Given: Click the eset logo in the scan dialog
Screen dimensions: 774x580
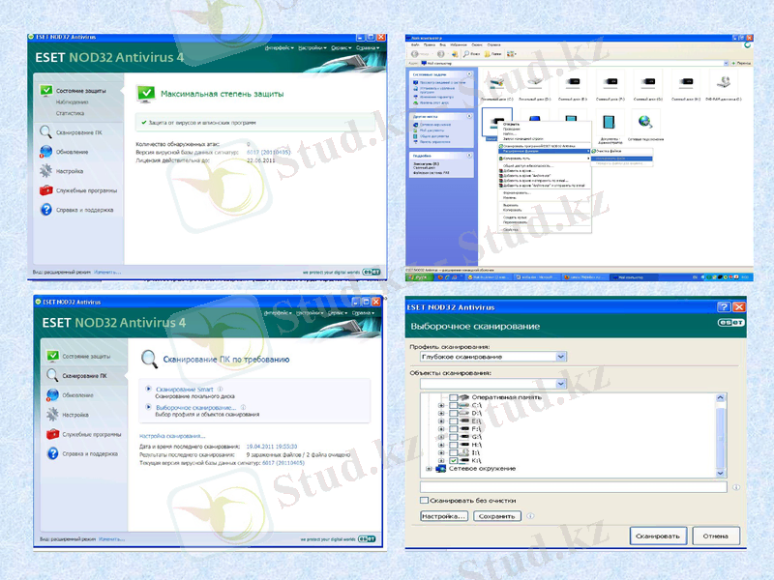Looking at the screenshot, I should pos(729,322).
